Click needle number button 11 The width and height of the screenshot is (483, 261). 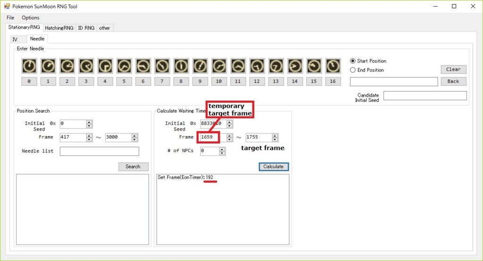click(238, 81)
